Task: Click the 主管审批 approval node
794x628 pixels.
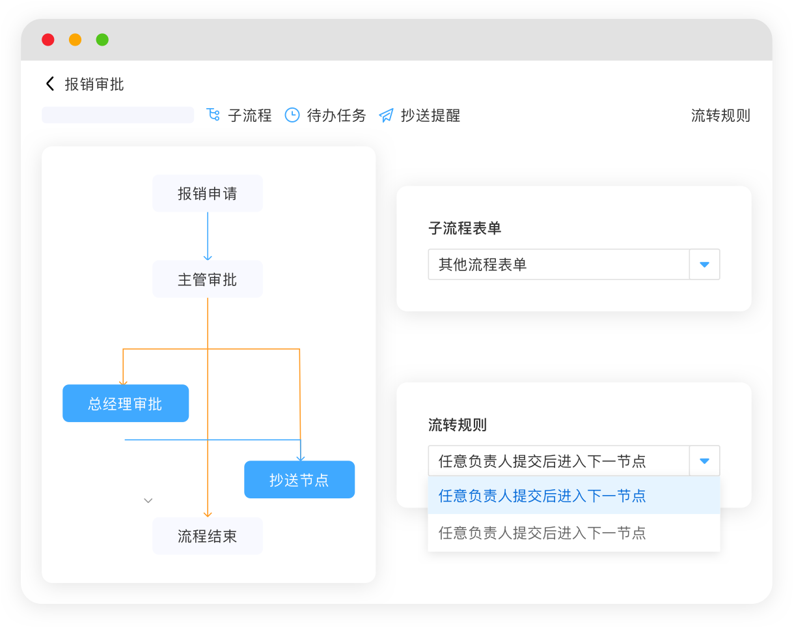Action: click(x=207, y=279)
